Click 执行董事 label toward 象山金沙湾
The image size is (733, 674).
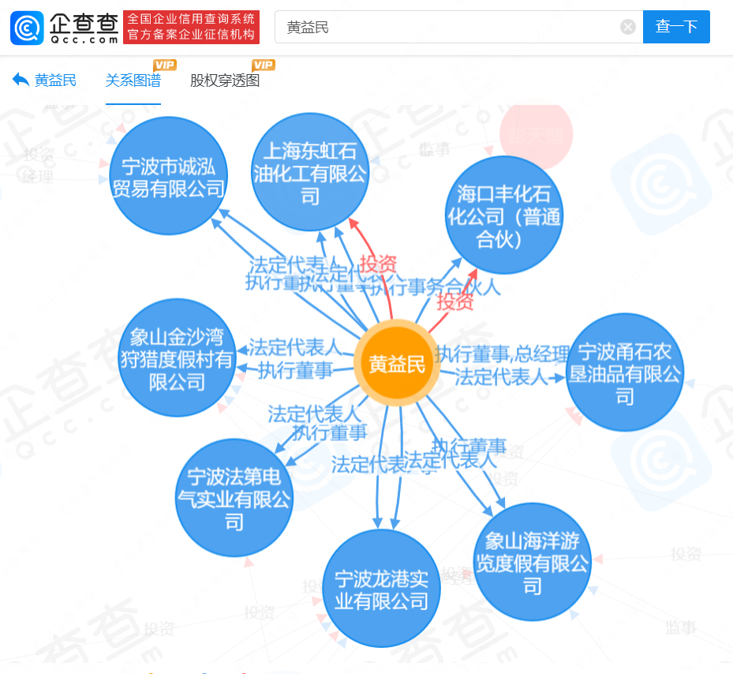295,370
